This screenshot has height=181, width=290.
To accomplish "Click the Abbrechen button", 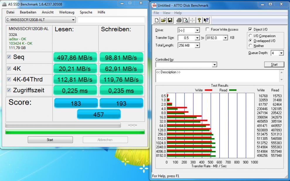I will click(105, 140).
